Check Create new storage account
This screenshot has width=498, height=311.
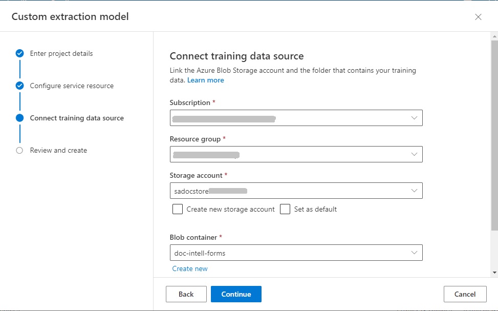[x=178, y=209]
